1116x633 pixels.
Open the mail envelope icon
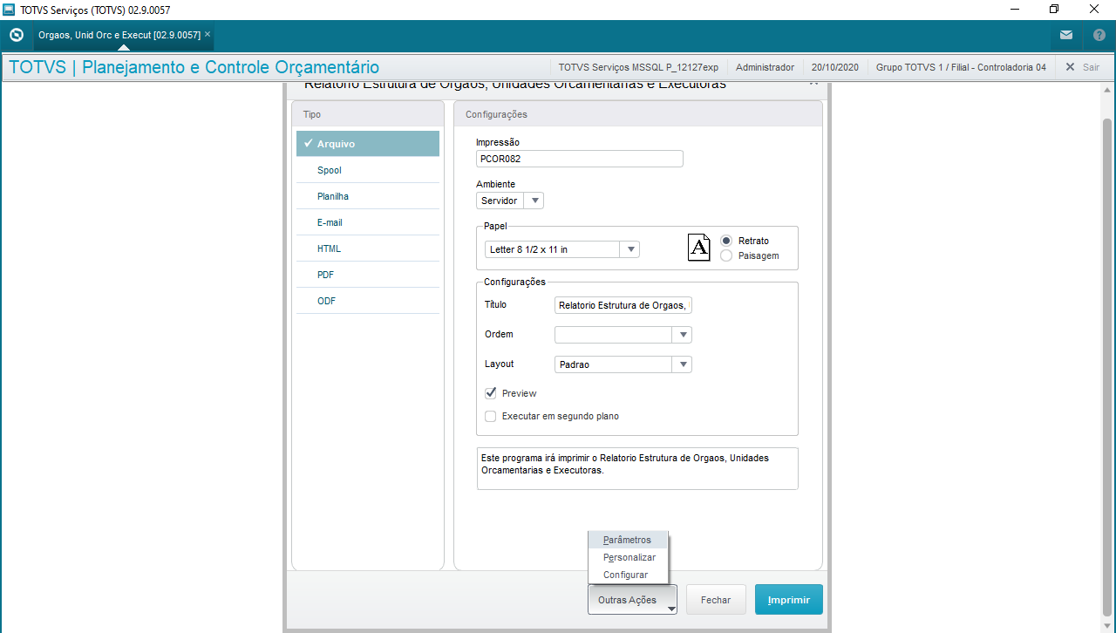1066,36
